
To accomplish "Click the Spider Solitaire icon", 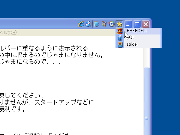I will coord(120,45).
